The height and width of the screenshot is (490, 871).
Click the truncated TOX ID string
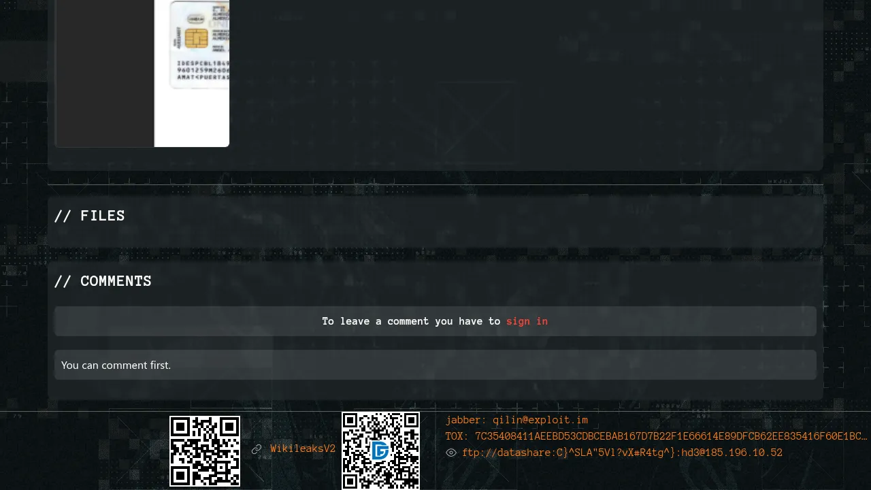click(671, 436)
